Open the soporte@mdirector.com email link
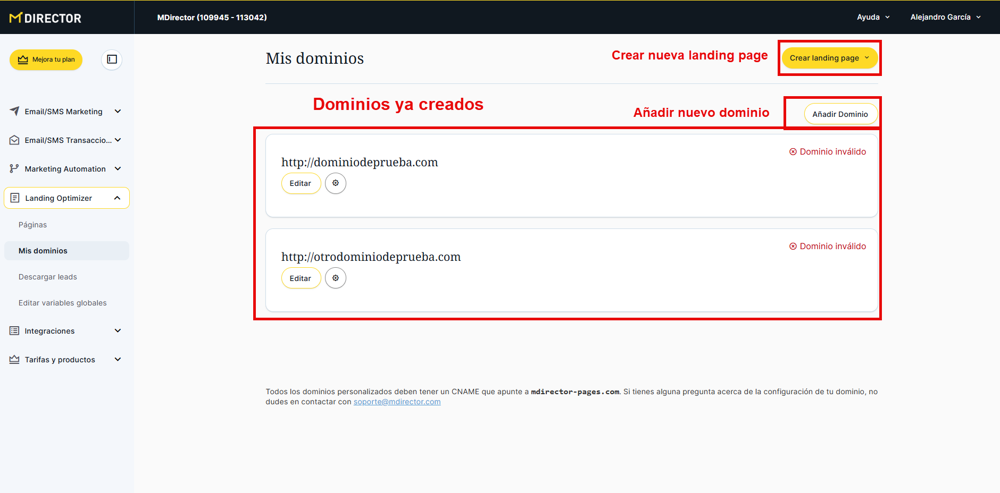The image size is (1000, 493). coord(397,402)
